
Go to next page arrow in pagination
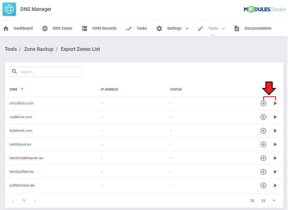(35, 201)
